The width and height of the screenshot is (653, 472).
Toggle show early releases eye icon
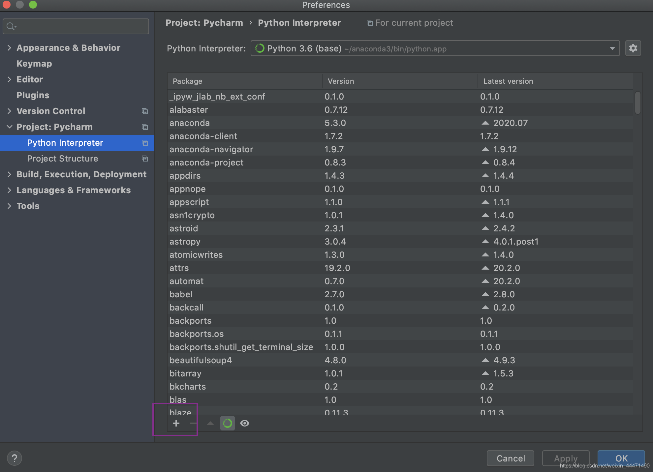coord(245,423)
